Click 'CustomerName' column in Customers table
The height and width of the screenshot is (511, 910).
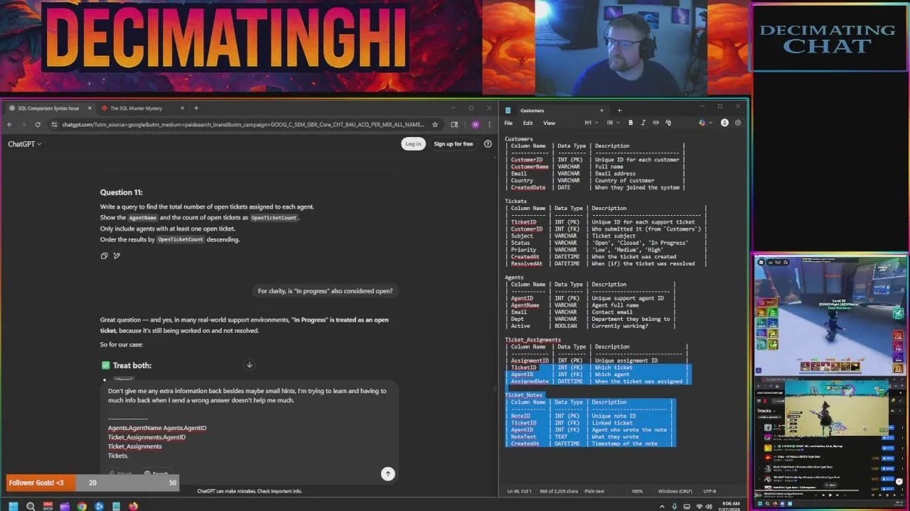[530, 167]
